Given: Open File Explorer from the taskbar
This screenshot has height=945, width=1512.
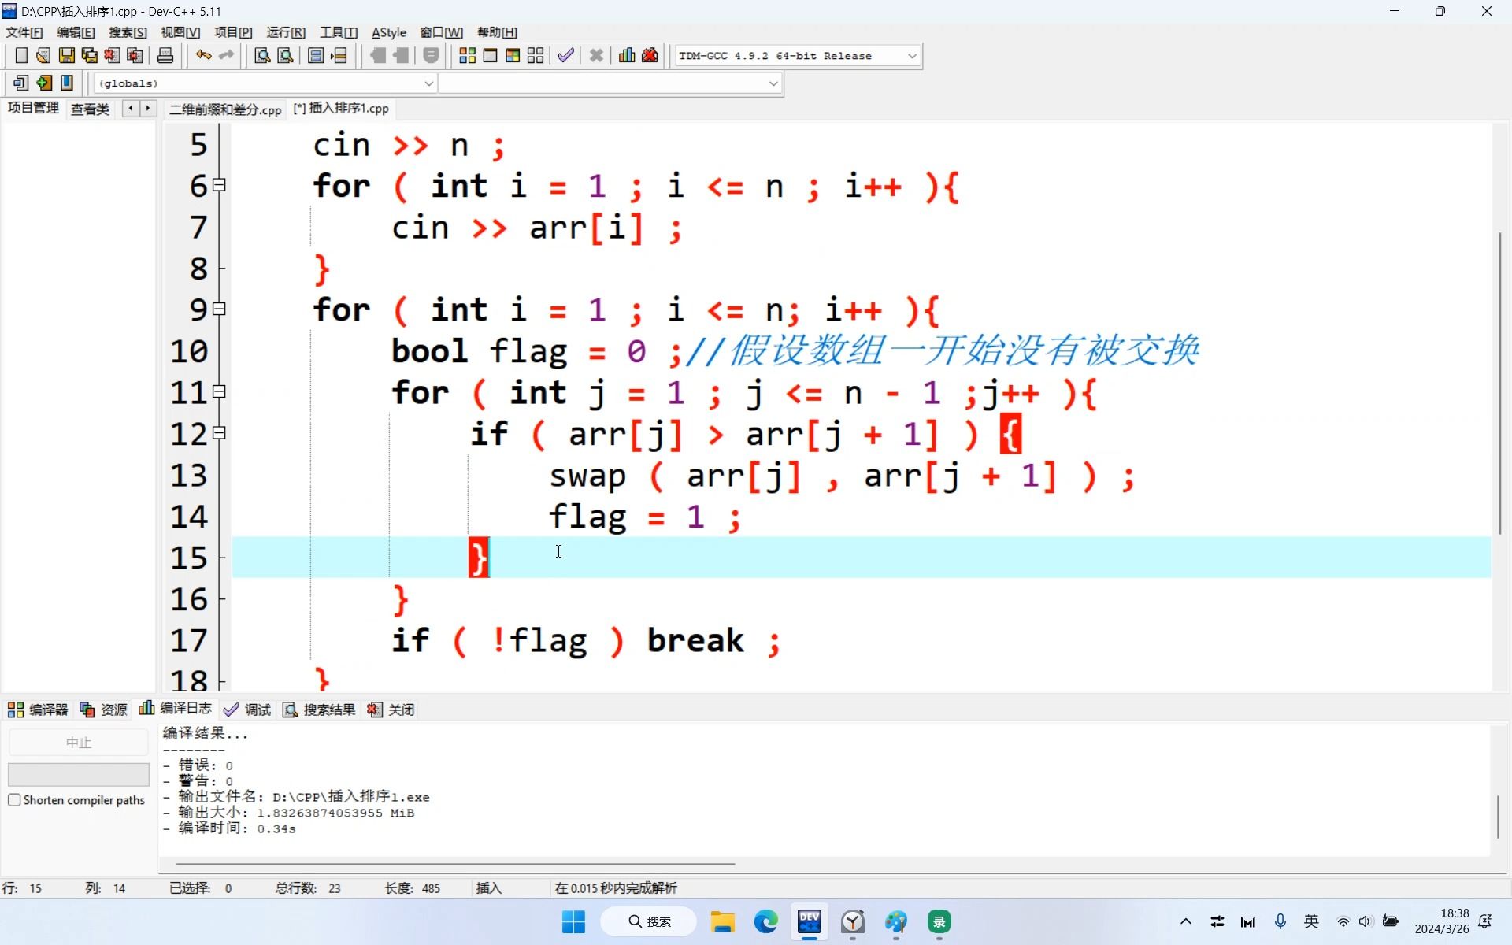Looking at the screenshot, I should click(722, 921).
